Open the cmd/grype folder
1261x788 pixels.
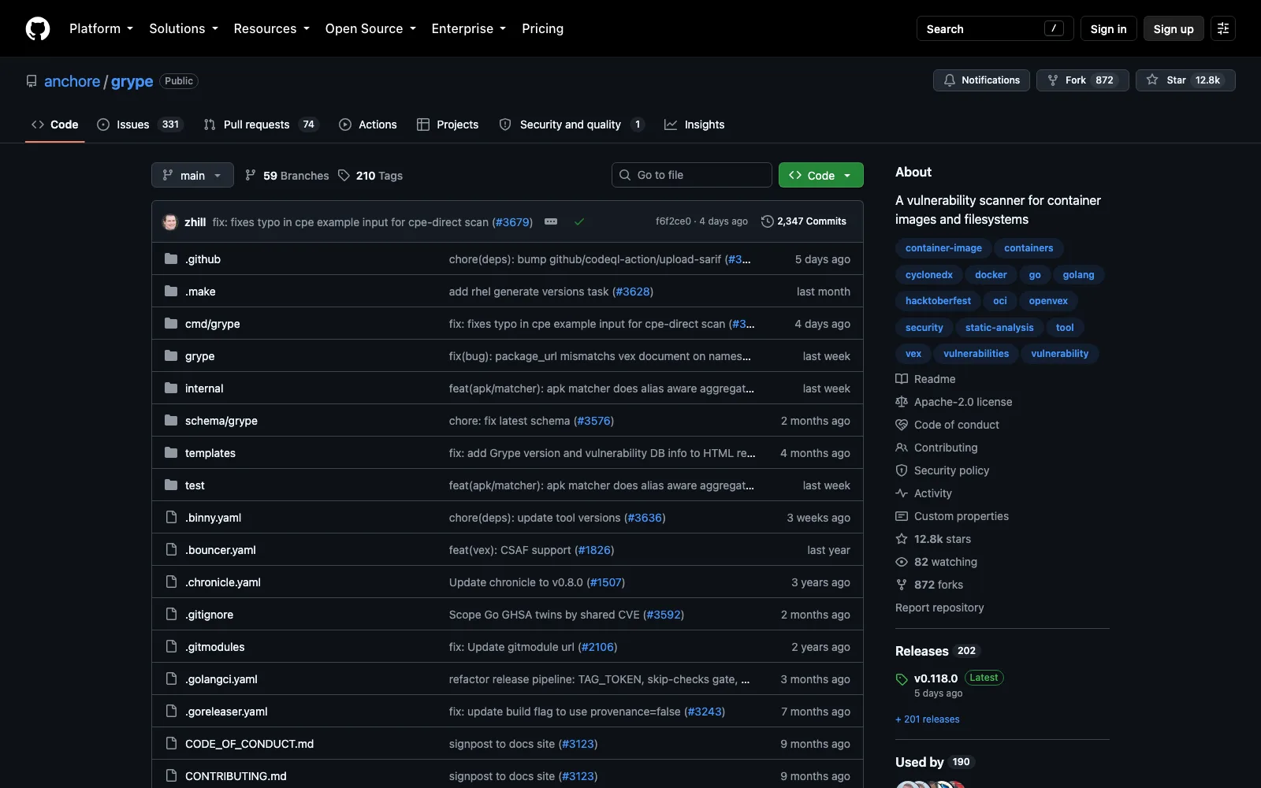click(x=213, y=324)
